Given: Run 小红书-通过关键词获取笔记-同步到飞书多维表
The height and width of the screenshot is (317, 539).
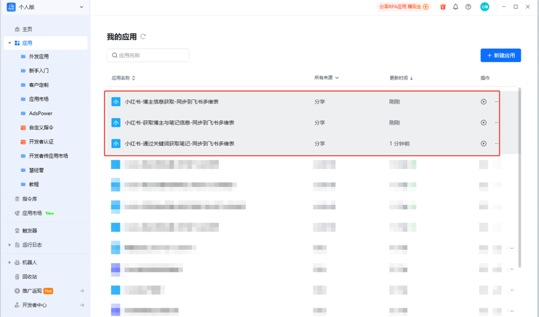Looking at the screenshot, I should (x=483, y=144).
